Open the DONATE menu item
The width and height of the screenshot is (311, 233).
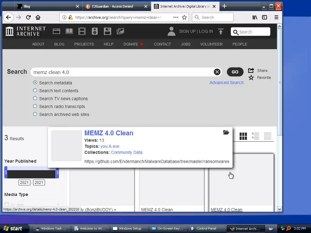(x=133, y=44)
